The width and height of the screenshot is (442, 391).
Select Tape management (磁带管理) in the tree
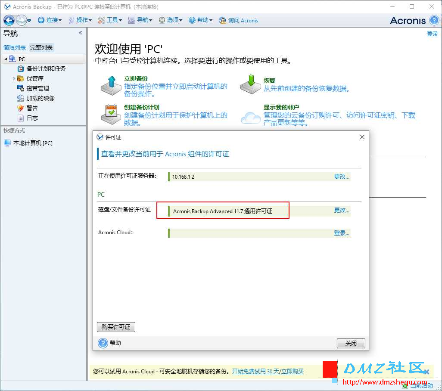(38, 88)
